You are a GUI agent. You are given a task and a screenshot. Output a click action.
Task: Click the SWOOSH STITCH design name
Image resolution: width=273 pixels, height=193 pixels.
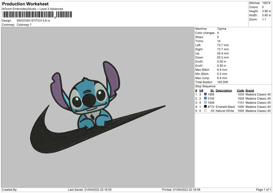coord(33,20)
